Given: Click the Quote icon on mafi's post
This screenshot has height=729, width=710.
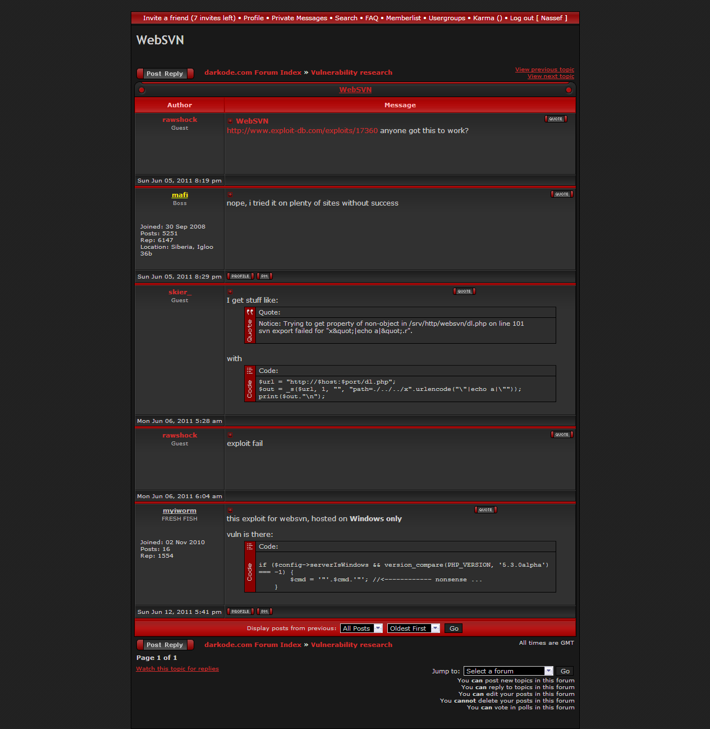Looking at the screenshot, I should (x=562, y=194).
